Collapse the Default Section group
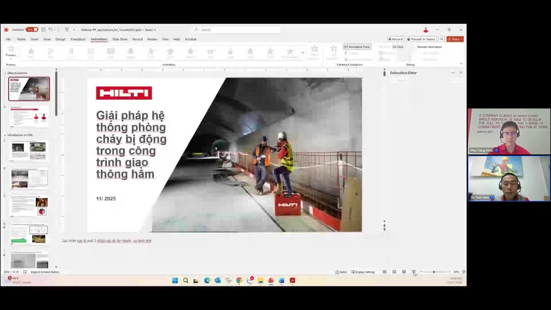Screen dimensions: 551x310 5,73
